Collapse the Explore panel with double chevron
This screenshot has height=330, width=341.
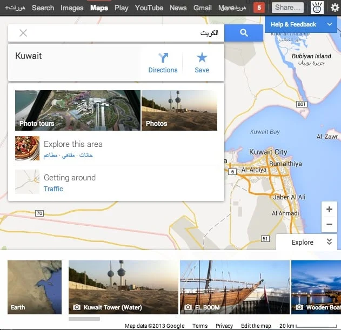329,241
